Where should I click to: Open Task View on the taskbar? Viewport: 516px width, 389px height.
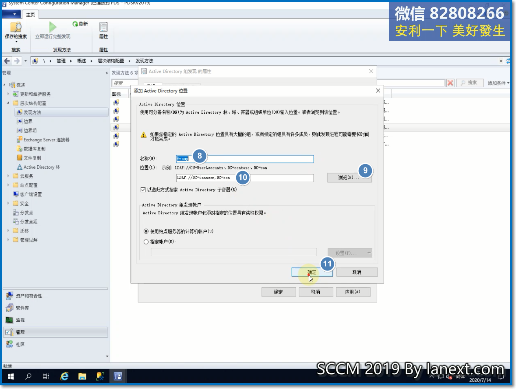pyautogui.click(x=46, y=376)
